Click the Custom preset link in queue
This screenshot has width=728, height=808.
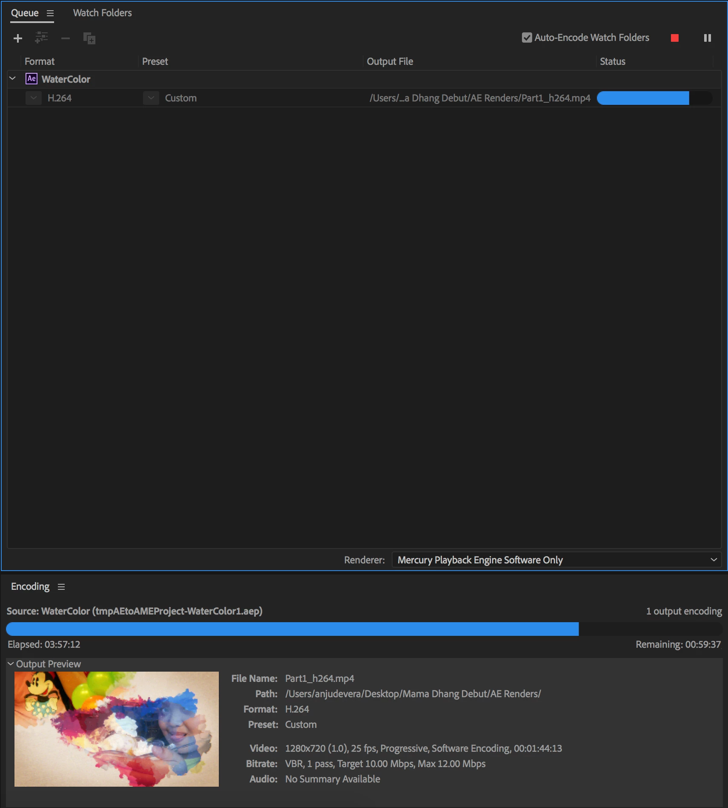(x=181, y=98)
